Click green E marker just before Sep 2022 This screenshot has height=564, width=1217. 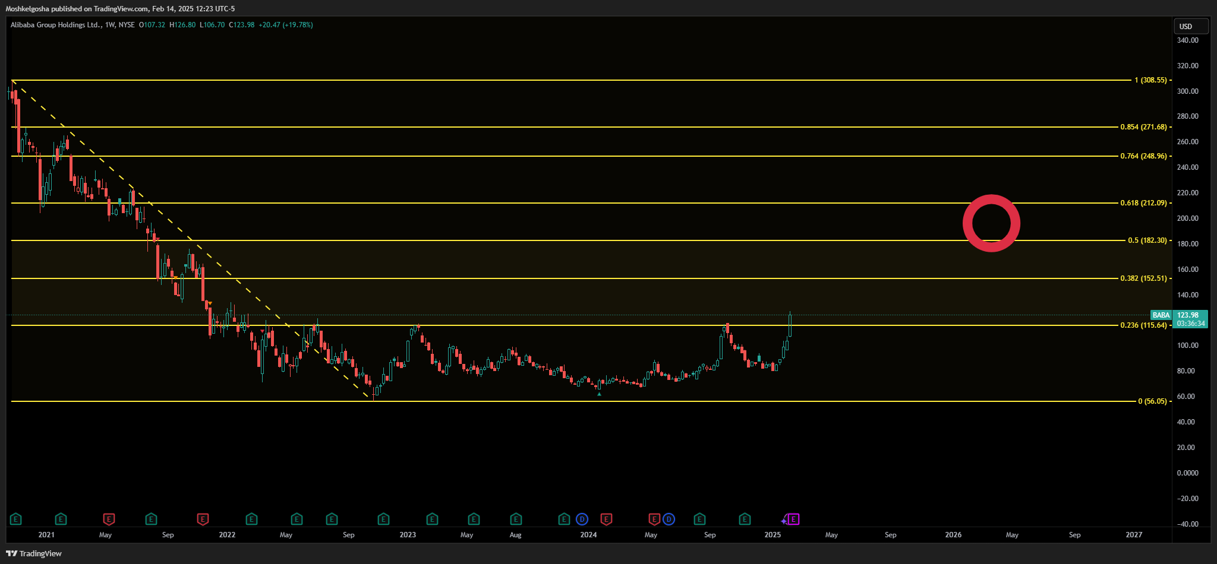pyautogui.click(x=332, y=519)
